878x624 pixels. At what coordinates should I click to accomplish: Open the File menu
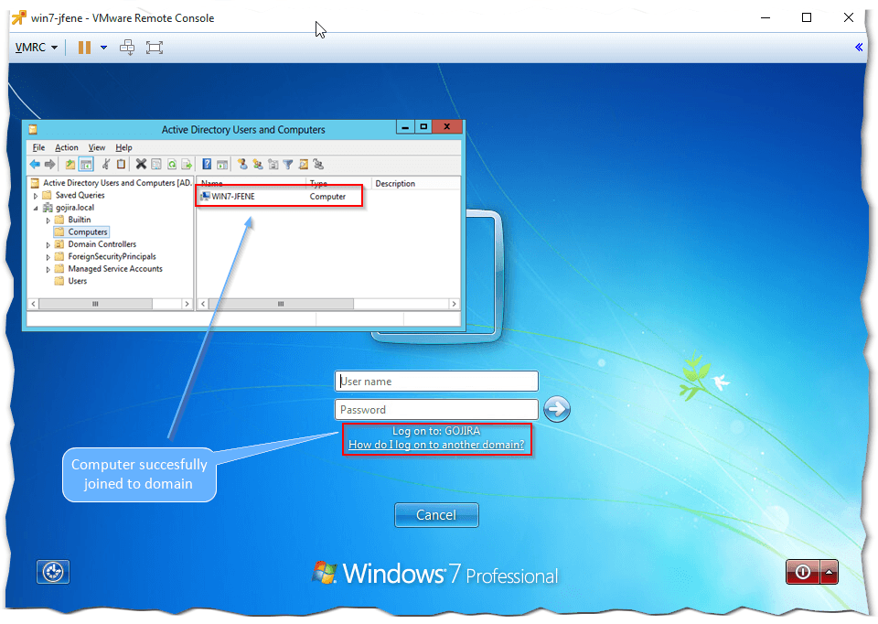(x=38, y=147)
